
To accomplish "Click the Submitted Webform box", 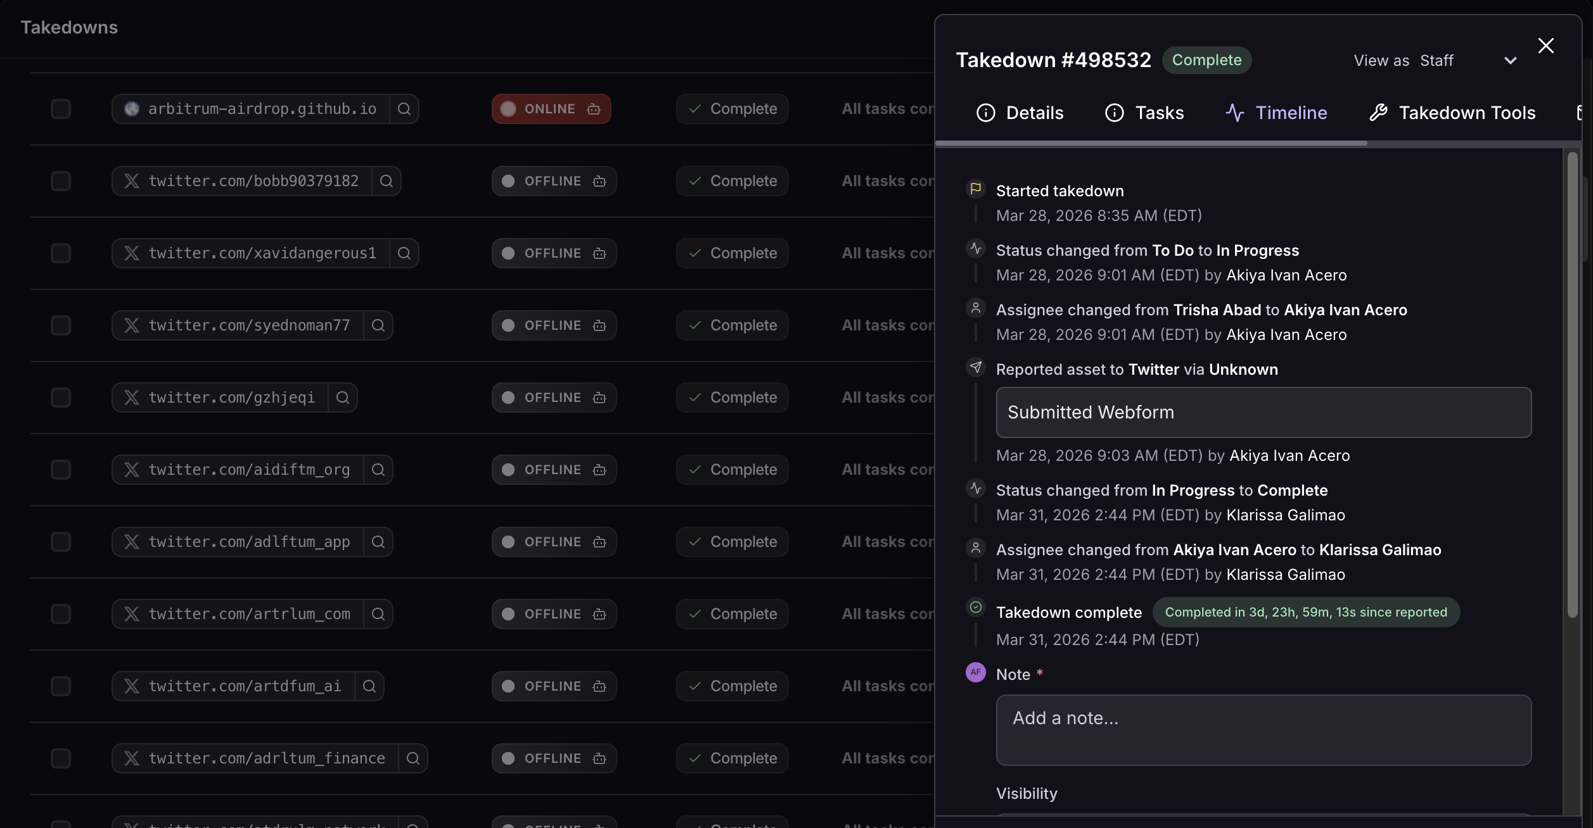I will [1264, 413].
